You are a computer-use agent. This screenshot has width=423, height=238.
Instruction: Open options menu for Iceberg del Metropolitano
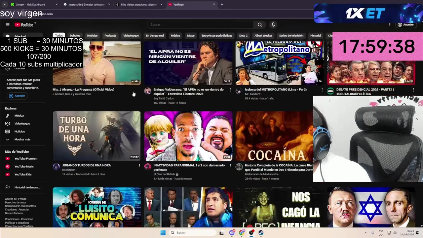click(x=322, y=90)
